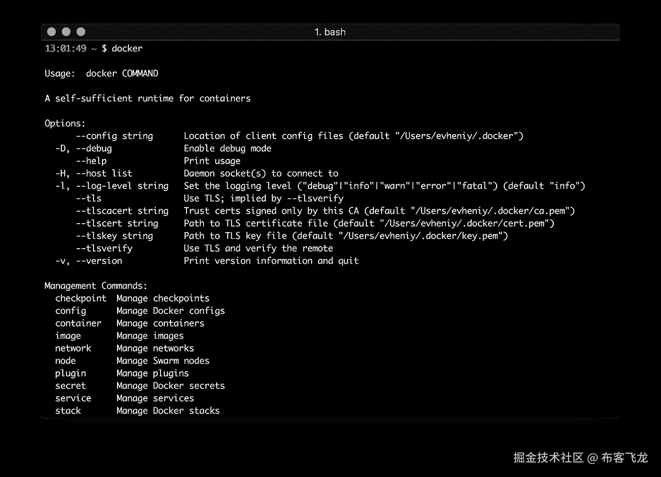Click the 'Usage:' label text
The width and height of the screenshot is (661, 477).
point(59,74)
